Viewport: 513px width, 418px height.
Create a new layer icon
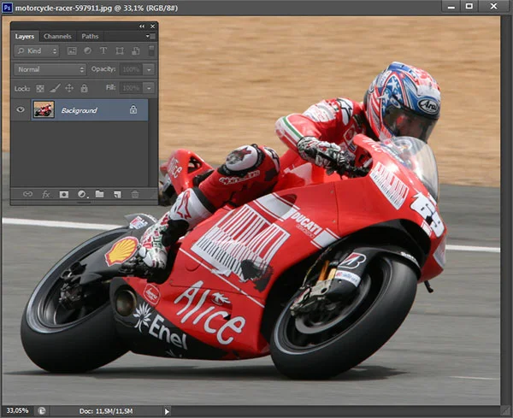click(117, 195)
